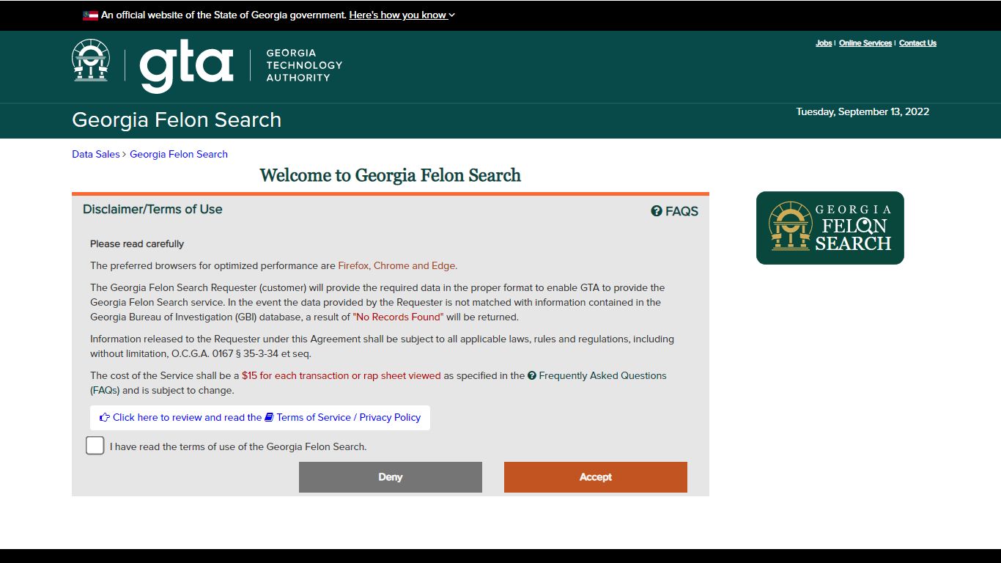The height and width of the screenshot is (563, 1001).
Task: Open Terms of Service / Privacy Policy link
Action: tap(348, 417)
